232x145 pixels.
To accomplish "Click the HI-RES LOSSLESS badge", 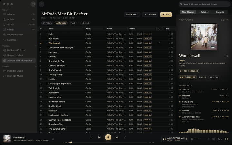I will click(189, 71).
